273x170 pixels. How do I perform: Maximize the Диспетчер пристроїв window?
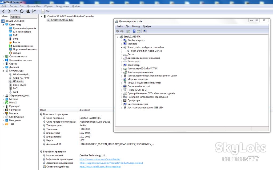pos(257,20)
